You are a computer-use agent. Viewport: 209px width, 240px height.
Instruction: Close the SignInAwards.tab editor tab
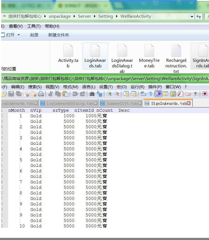(x=189, y=103)
